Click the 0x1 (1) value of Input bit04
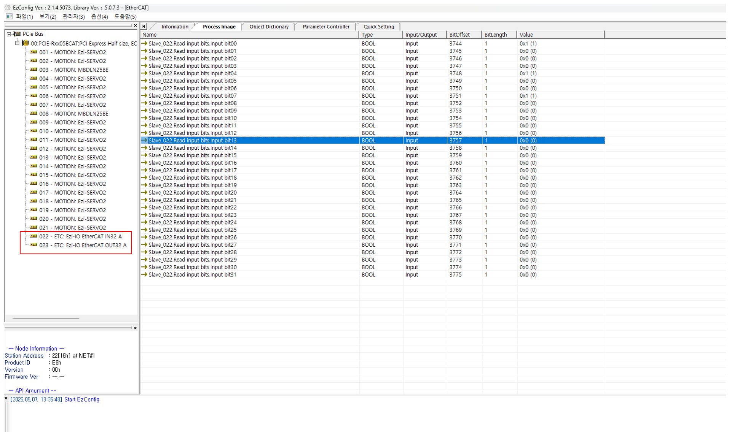 (528, 73)
